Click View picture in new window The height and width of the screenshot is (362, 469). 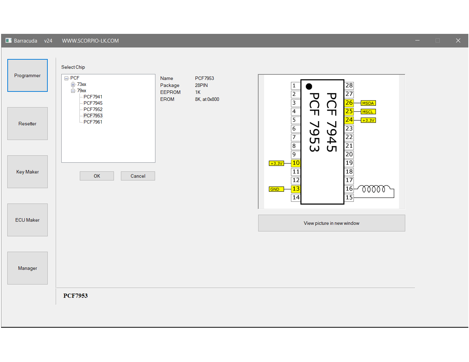pos(331,223)
